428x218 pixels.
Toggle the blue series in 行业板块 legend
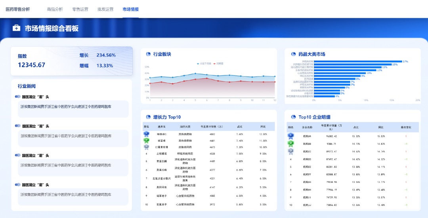click(204, 64)
